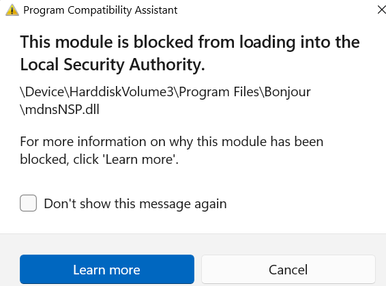Click empty title bar area beside the title
The width and height of the screenshot is (386, 286).
pyautogui.click(x=276, y=10)
